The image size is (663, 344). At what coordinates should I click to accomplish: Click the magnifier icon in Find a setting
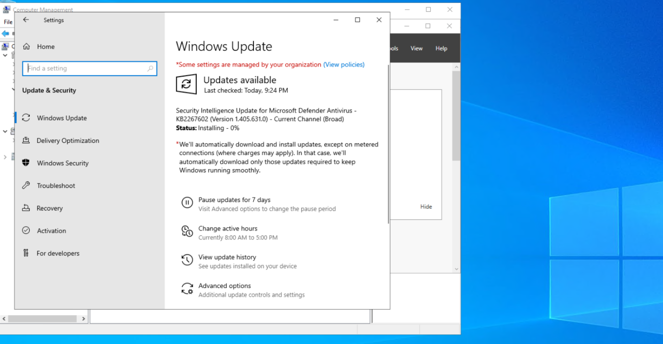(x=150, y=69)
